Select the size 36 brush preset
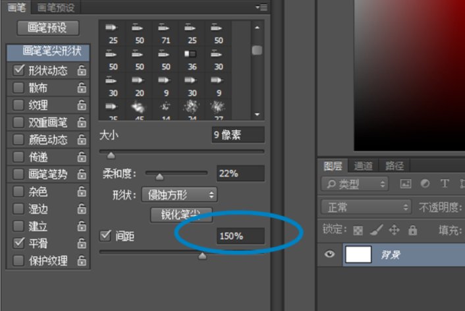Screen dimensions: 465x311 click(192, 60)
